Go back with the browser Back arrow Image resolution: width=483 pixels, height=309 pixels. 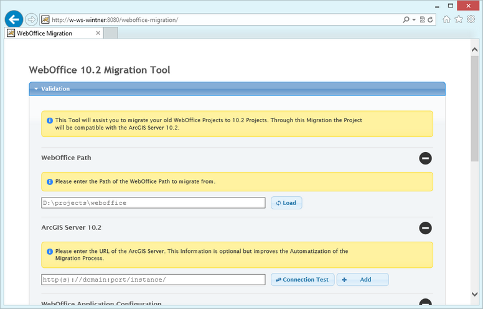[x=14, y=19]
